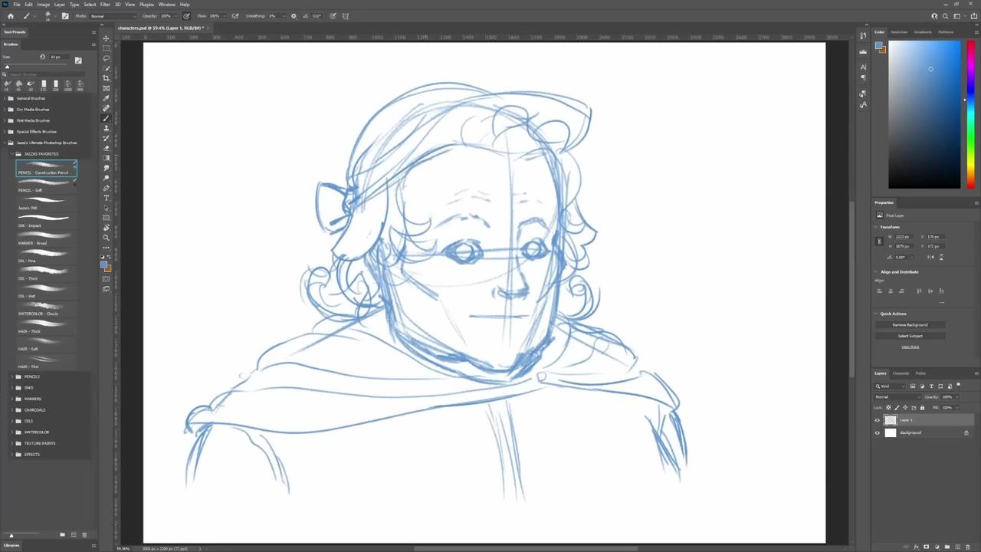This screenshot has height=552, width=981.
Task: Pick a hue on the vertical color slider
Action: pyautogui.click(x=970, y=115)
